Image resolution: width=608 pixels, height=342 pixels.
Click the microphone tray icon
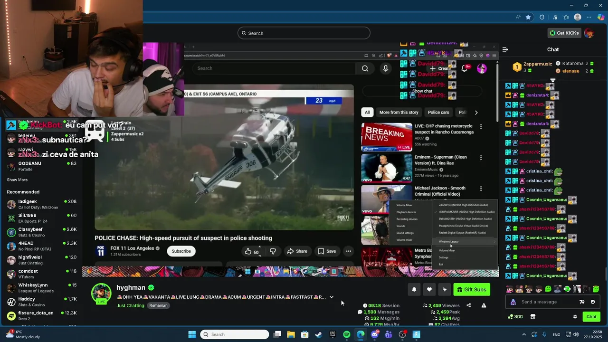pos(544,334)
